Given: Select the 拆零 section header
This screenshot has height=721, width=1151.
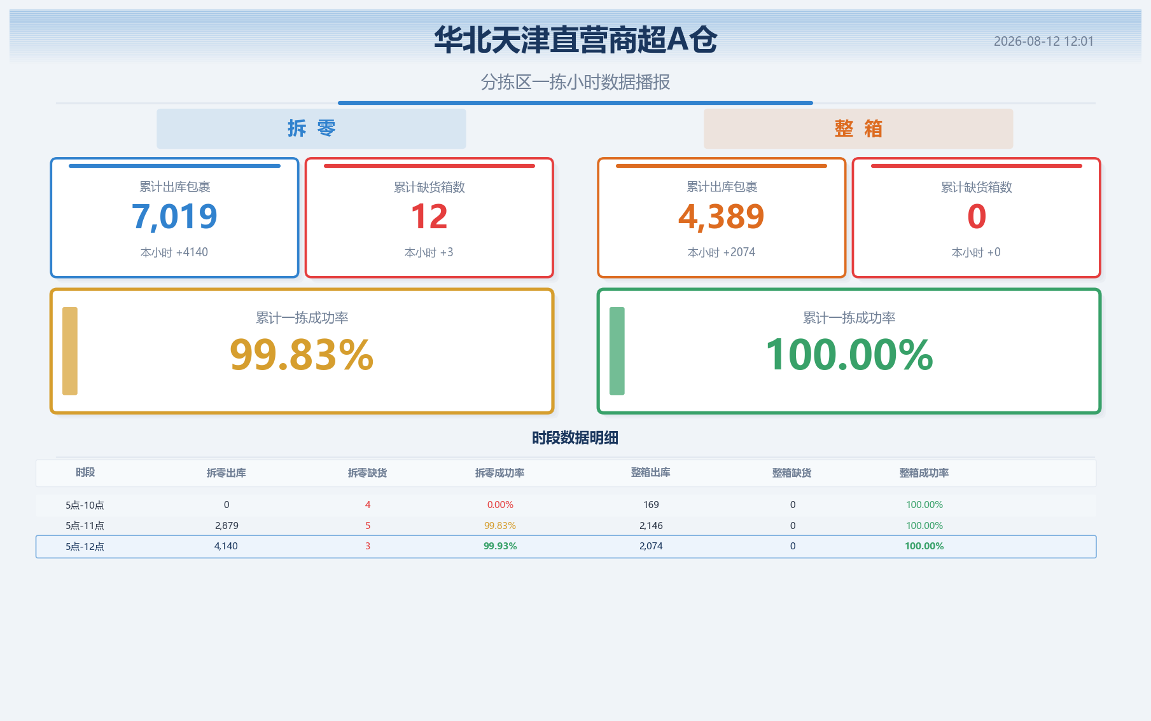Looking at the screenshot, I should 311,128.
